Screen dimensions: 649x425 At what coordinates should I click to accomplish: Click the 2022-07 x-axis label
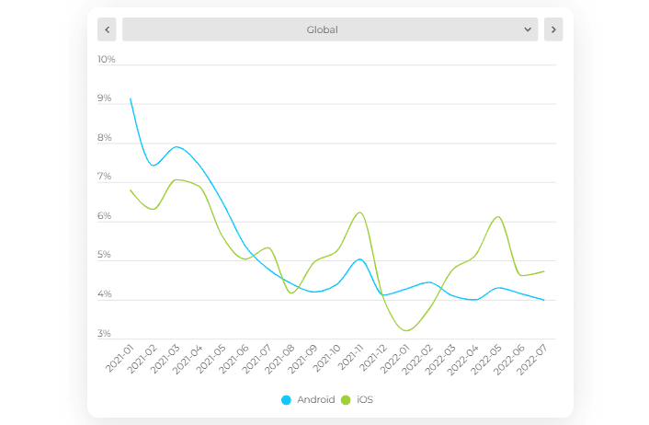pos(534,357)
